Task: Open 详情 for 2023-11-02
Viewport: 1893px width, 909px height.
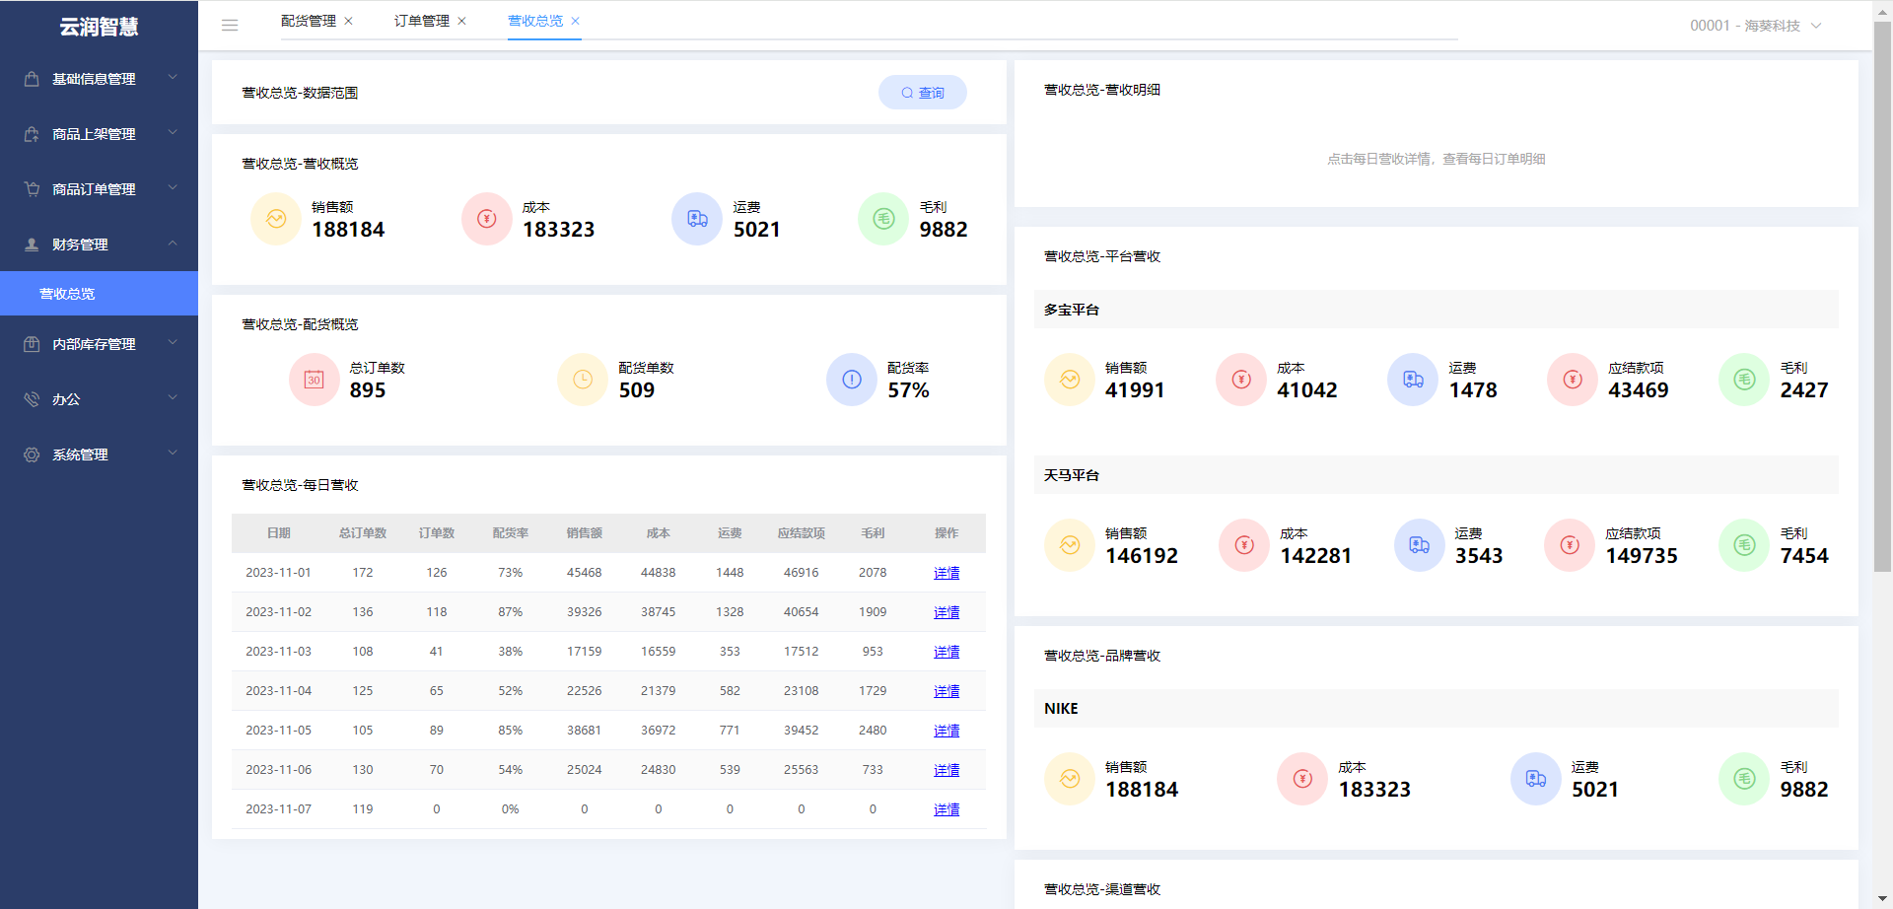Action: [946, 612]
